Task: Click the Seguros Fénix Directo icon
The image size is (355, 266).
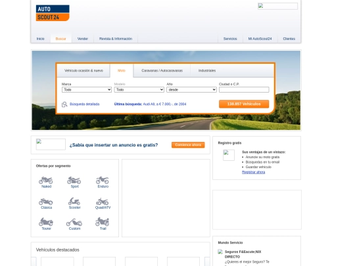Action: coord(220,252)
